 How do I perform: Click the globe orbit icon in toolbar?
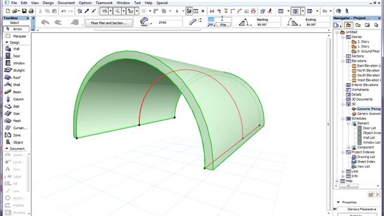(x=338, y=11)
